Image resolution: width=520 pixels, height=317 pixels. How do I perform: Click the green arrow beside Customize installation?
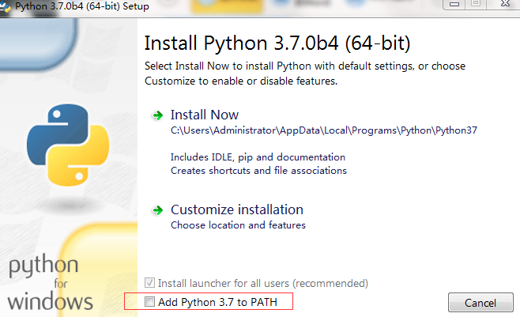pyautogui.click(x=157, y=210)
